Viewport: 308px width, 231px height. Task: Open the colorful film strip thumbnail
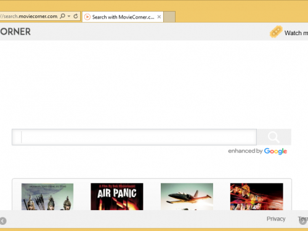pos(257,197)
